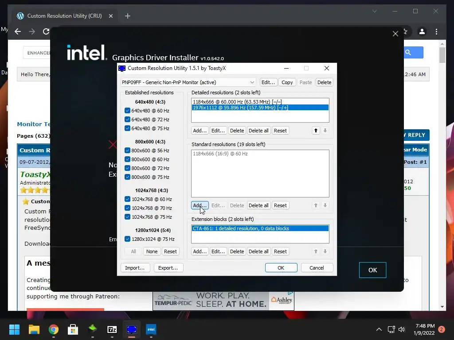The width and height of the screenshot is (454, 340).
Task: Open clock showing 7:48 PM
Action: tap(425, 329)
